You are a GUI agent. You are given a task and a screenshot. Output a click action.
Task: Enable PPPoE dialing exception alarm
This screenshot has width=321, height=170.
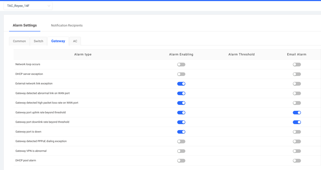pyautogui.click(x=181, y=142)
